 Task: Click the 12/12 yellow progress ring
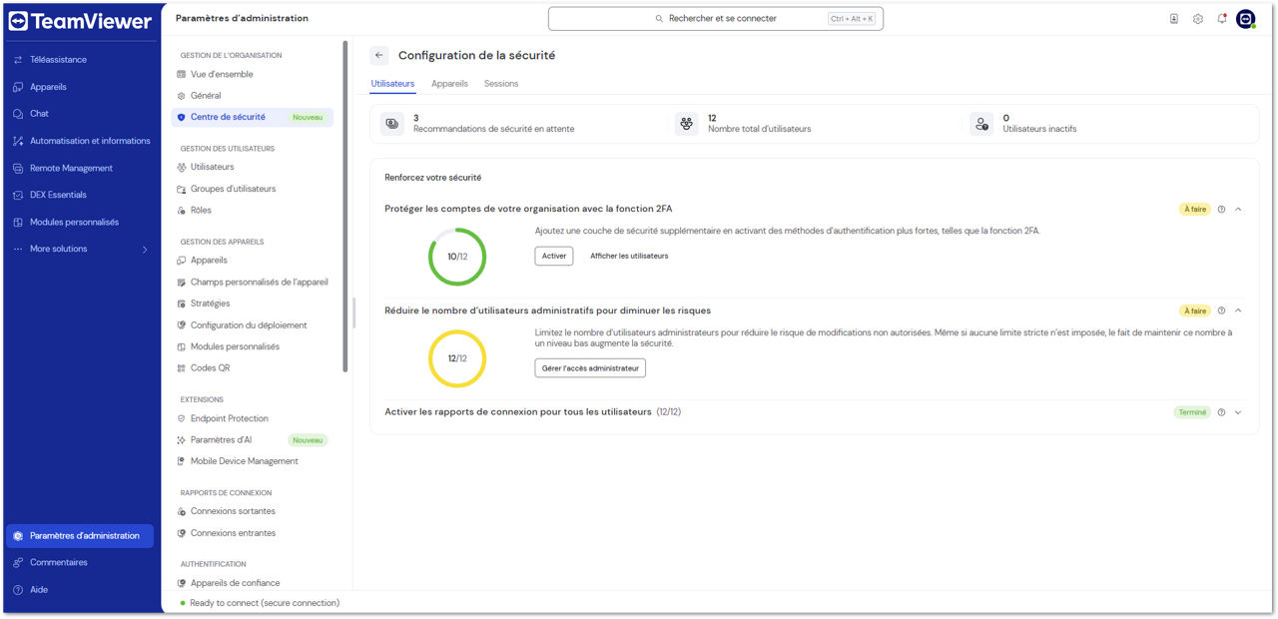[457, 358]
